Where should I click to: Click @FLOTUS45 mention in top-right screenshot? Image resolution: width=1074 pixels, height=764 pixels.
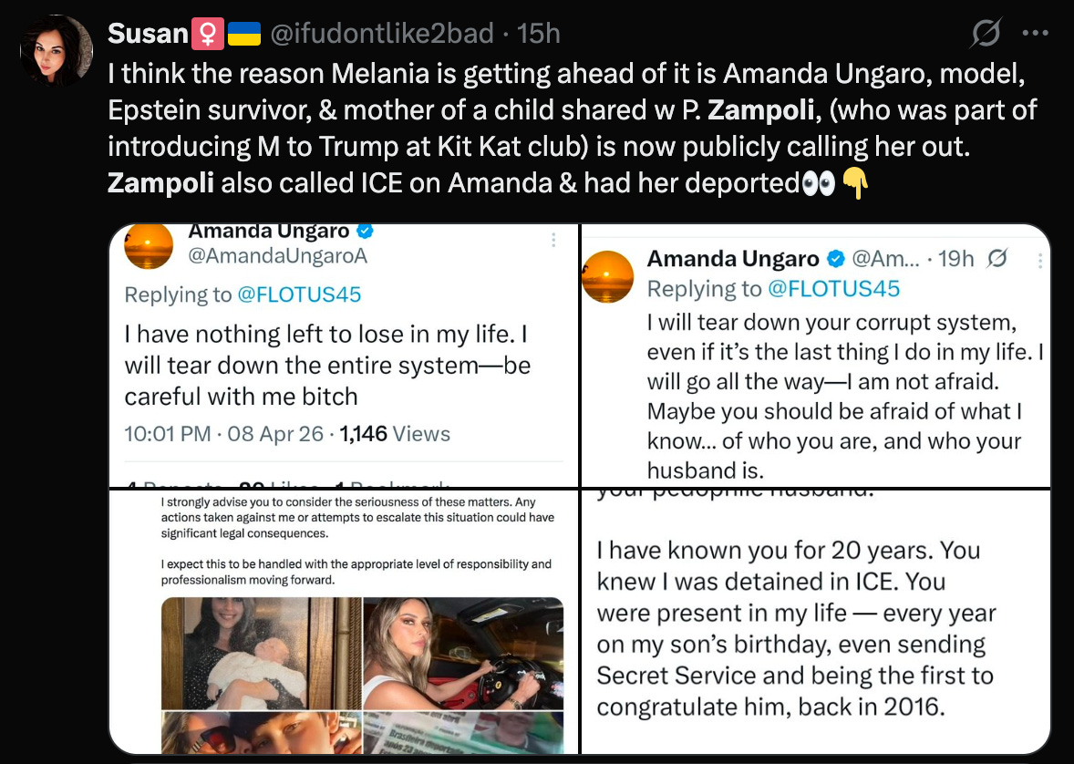pos(833,289)
